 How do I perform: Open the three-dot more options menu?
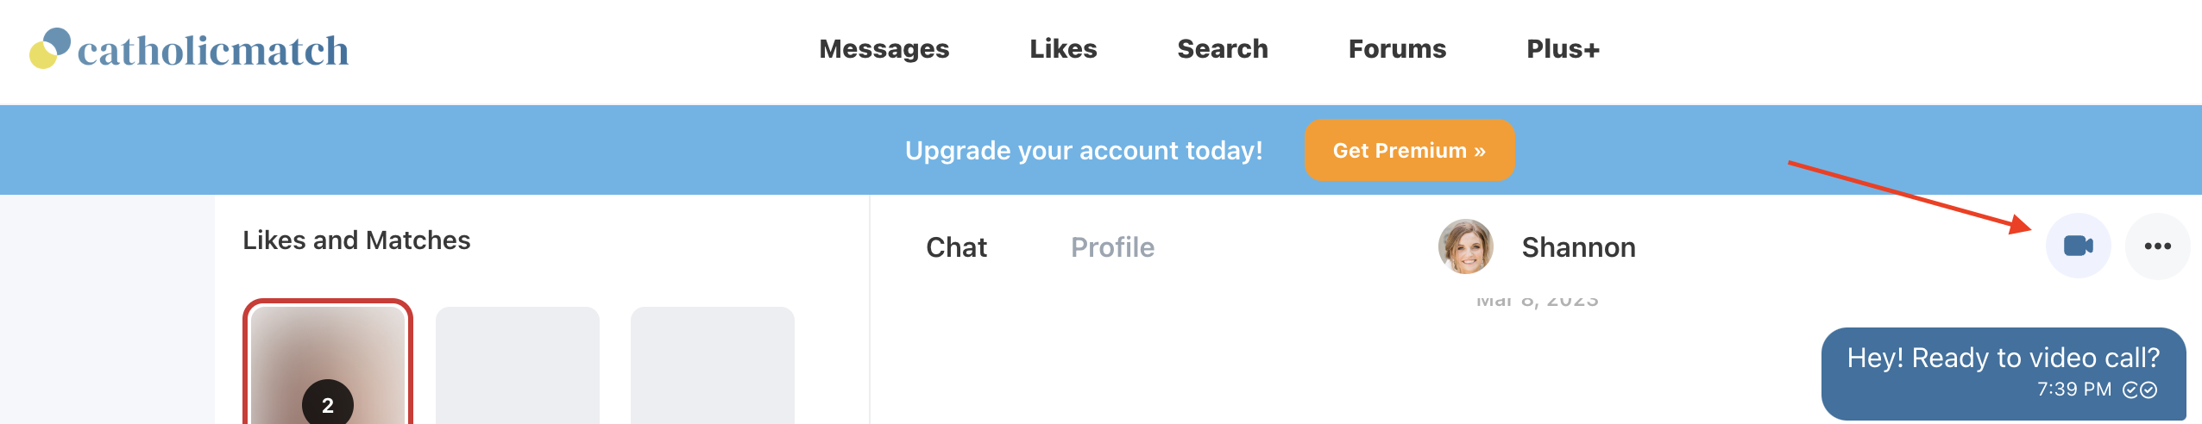[x=2157, y=246]
